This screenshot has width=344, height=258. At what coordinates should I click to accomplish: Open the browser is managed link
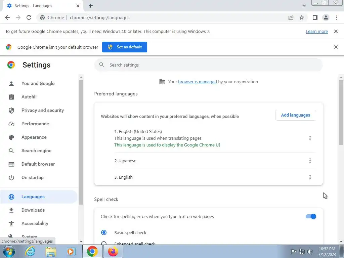198,82
